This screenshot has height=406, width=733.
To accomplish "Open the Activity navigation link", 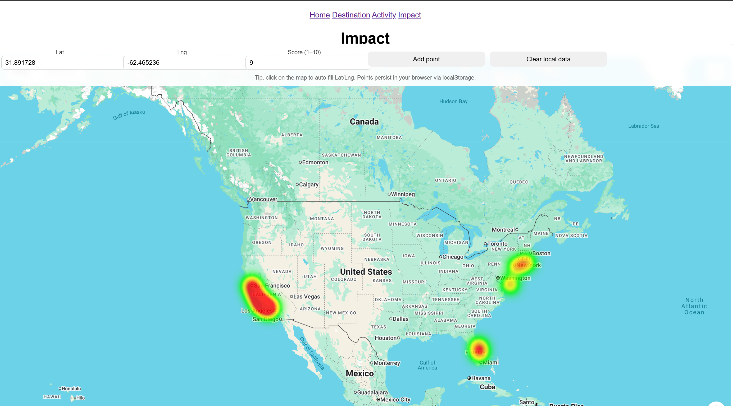I will point(383,15).
